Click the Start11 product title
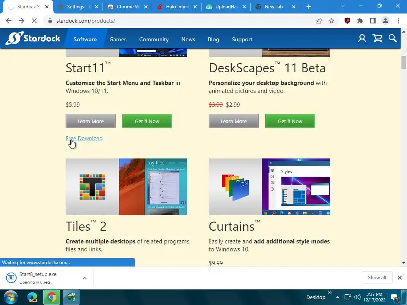Screen dimensions: 407x305 click(88, 68)
